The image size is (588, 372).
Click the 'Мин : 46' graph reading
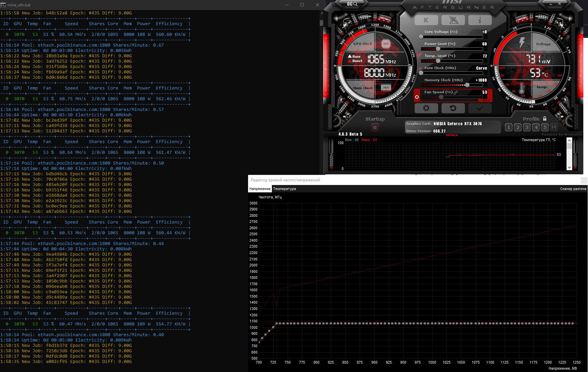(x=352, y=140)
